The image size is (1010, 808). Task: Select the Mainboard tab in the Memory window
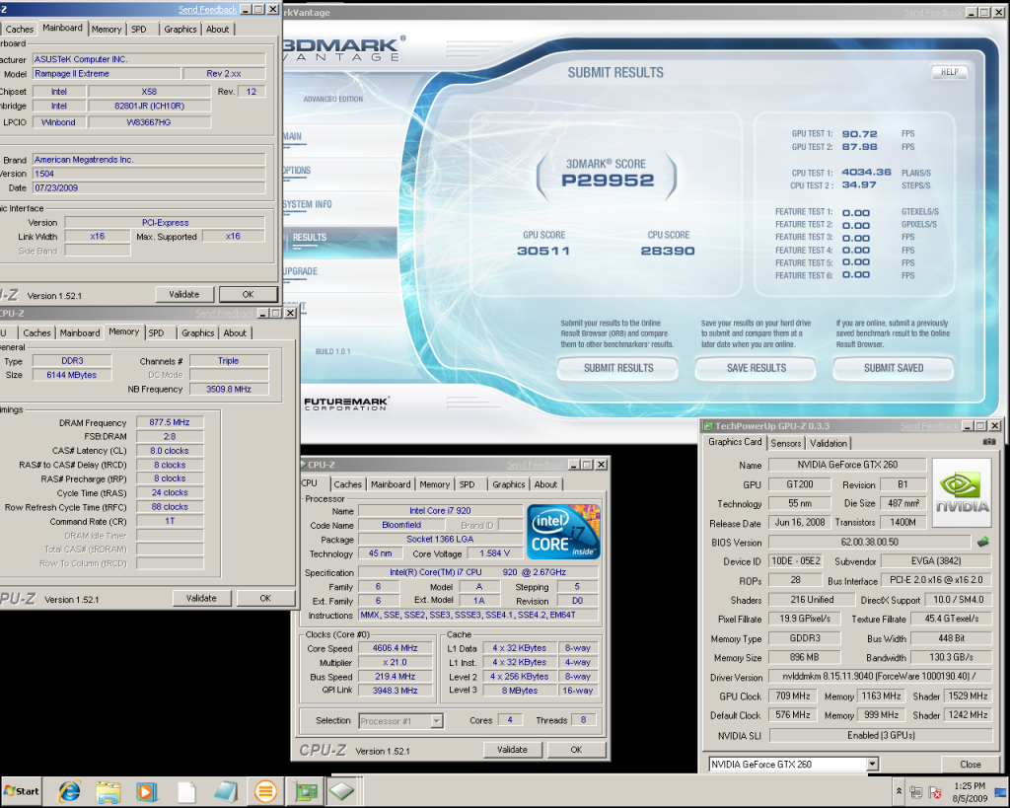tap(80, 332)
